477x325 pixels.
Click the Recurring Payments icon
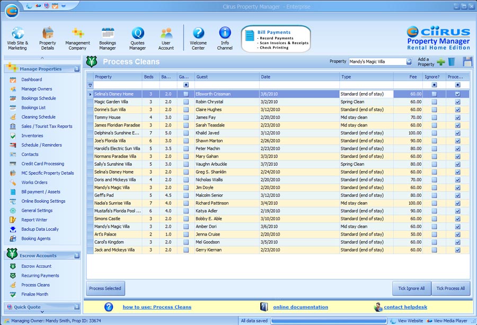pyautogui.click(x=13, y=276)
